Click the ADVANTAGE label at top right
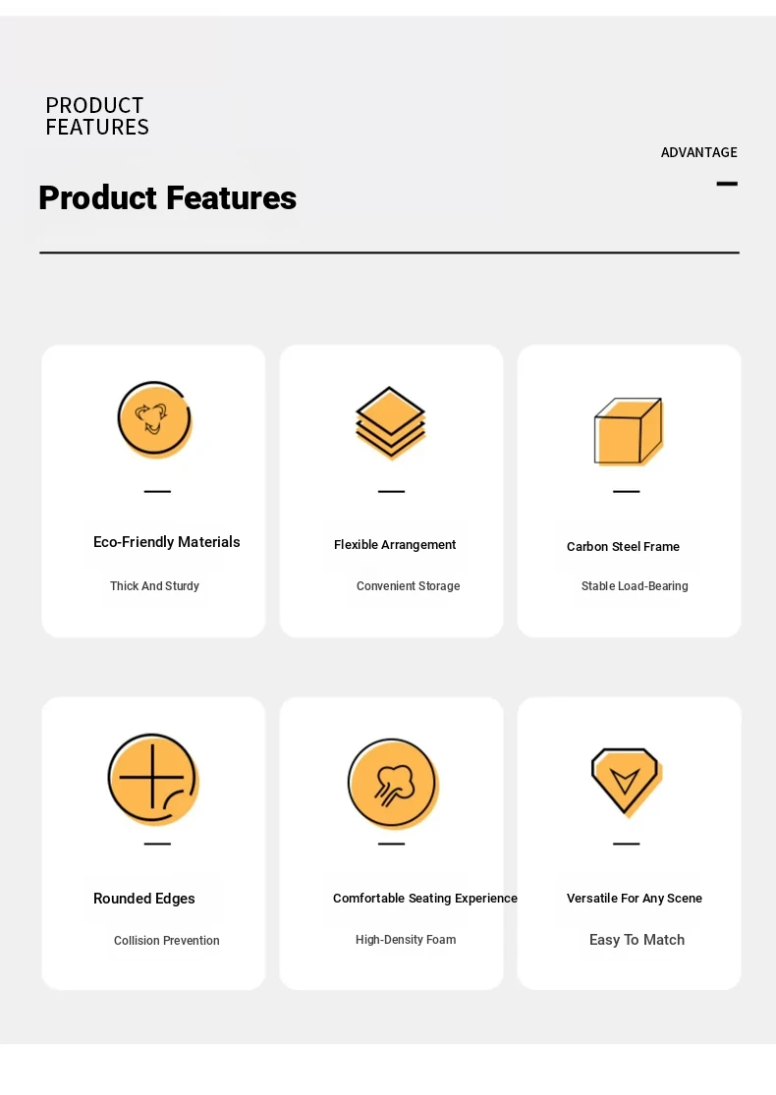This screenshot has height=1095, width=776. 698,152
